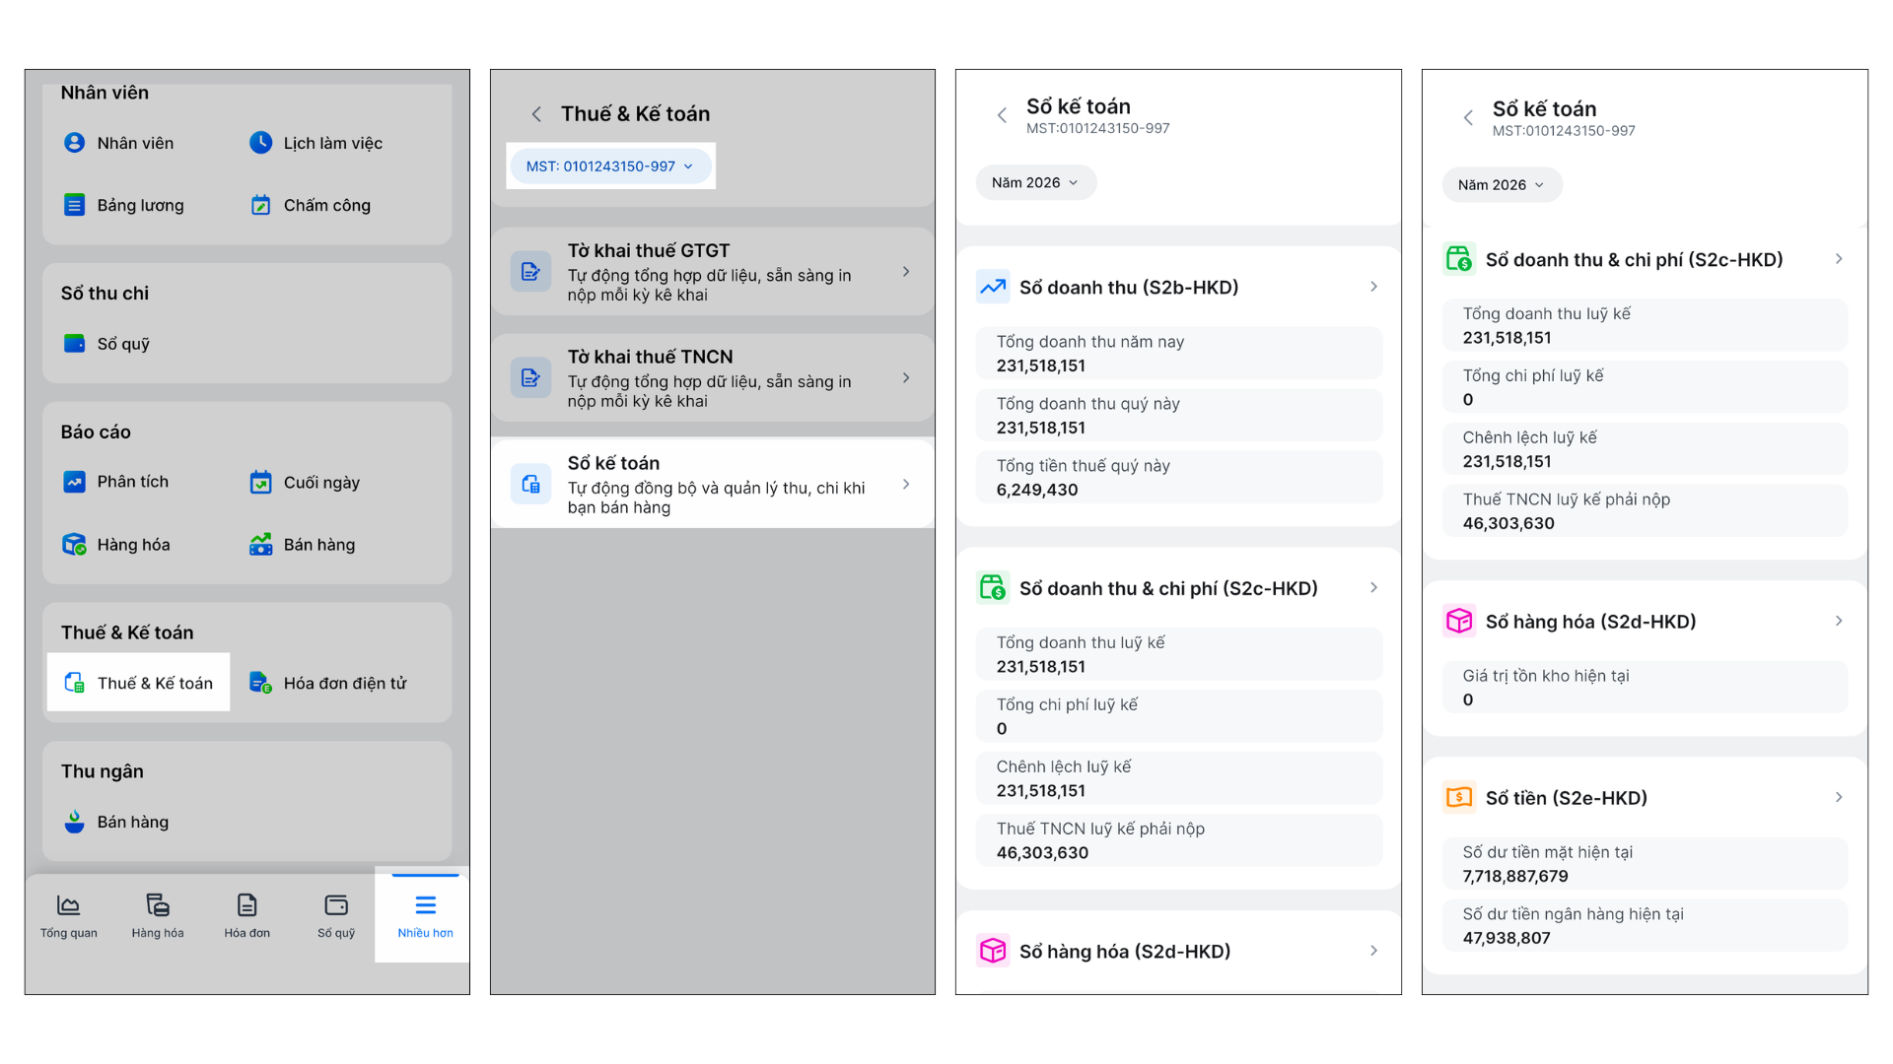Go back from Thuế & Kế toán screen

(x=536, y=114)
